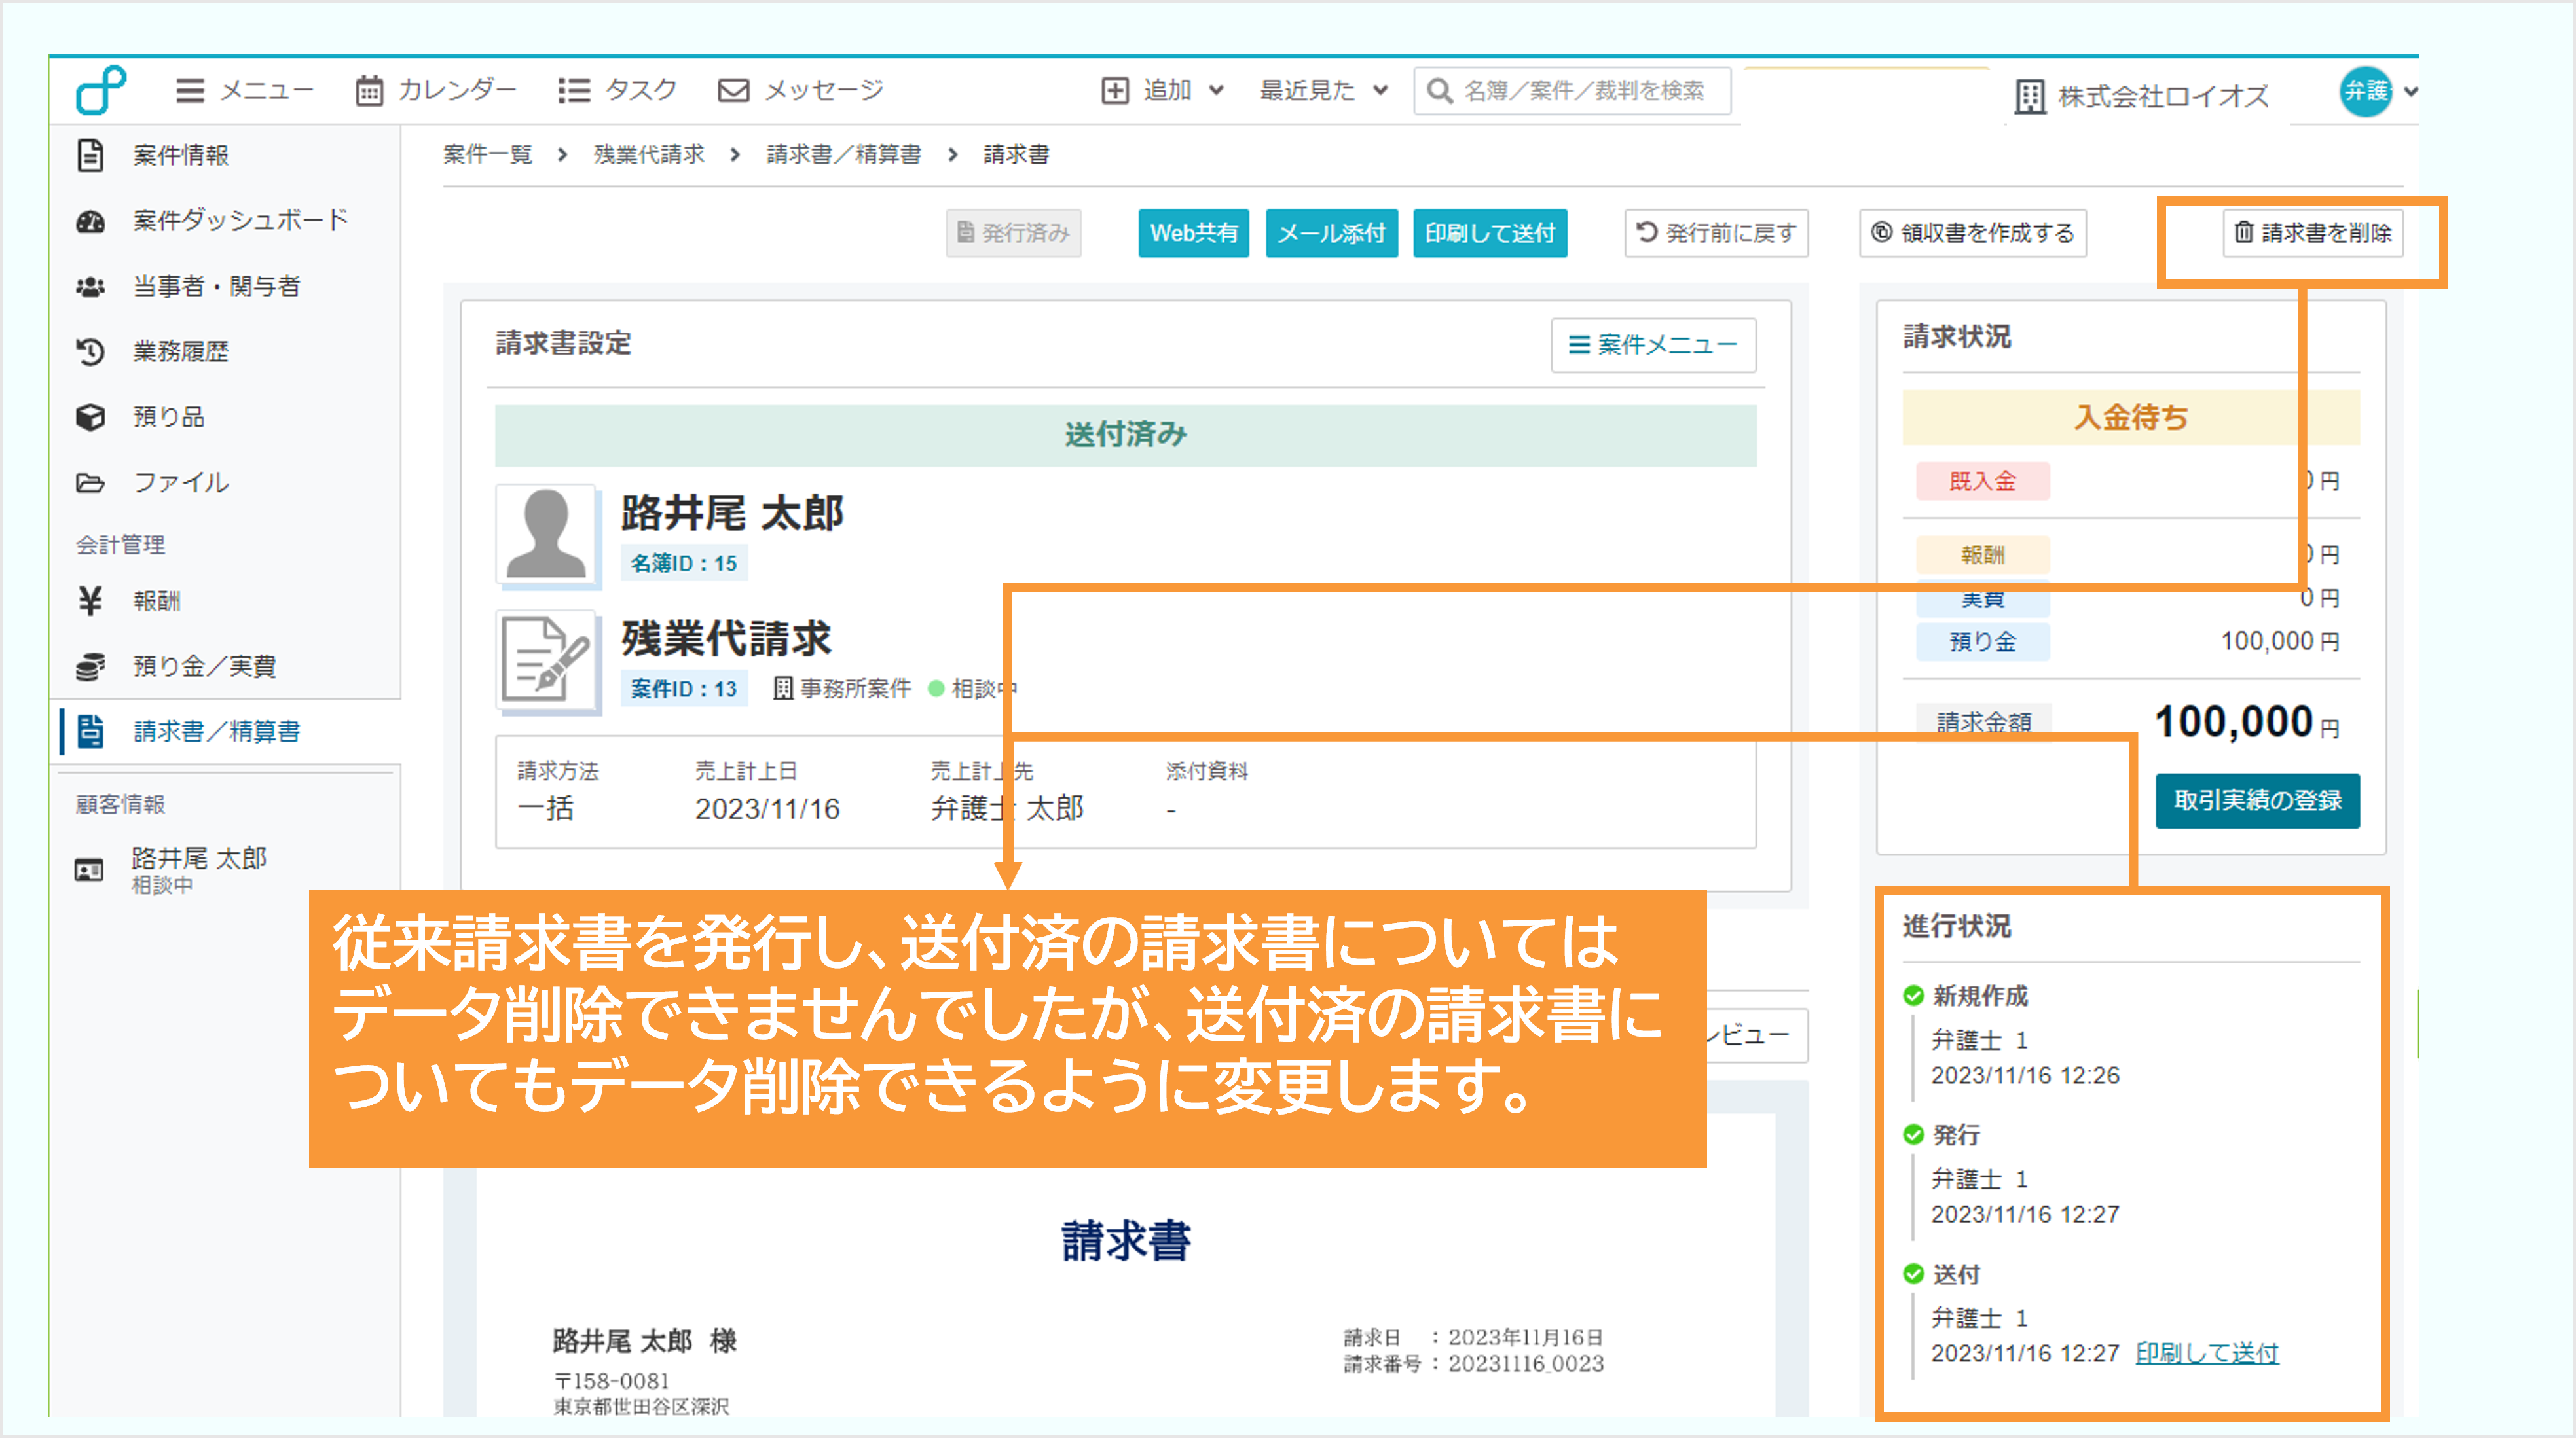Click the 発行 green check icon

pos(1913,1134)
